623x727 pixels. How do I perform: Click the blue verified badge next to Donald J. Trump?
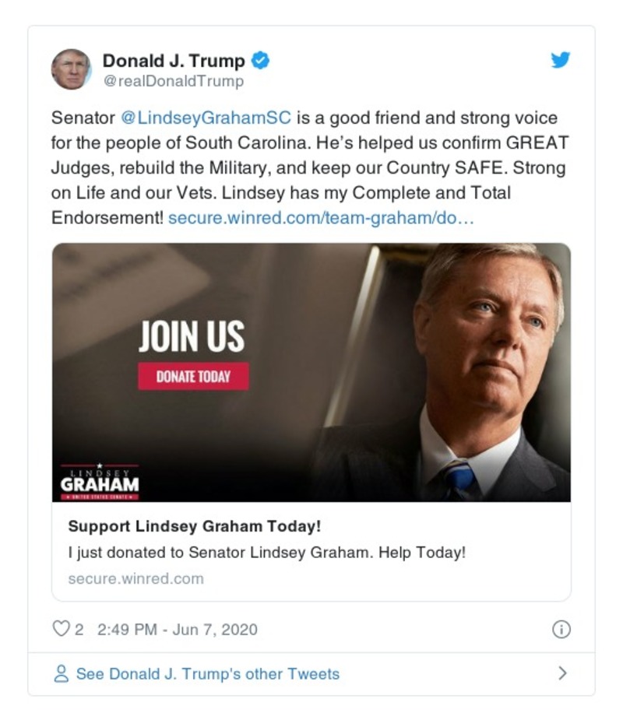tap(261, 59)
